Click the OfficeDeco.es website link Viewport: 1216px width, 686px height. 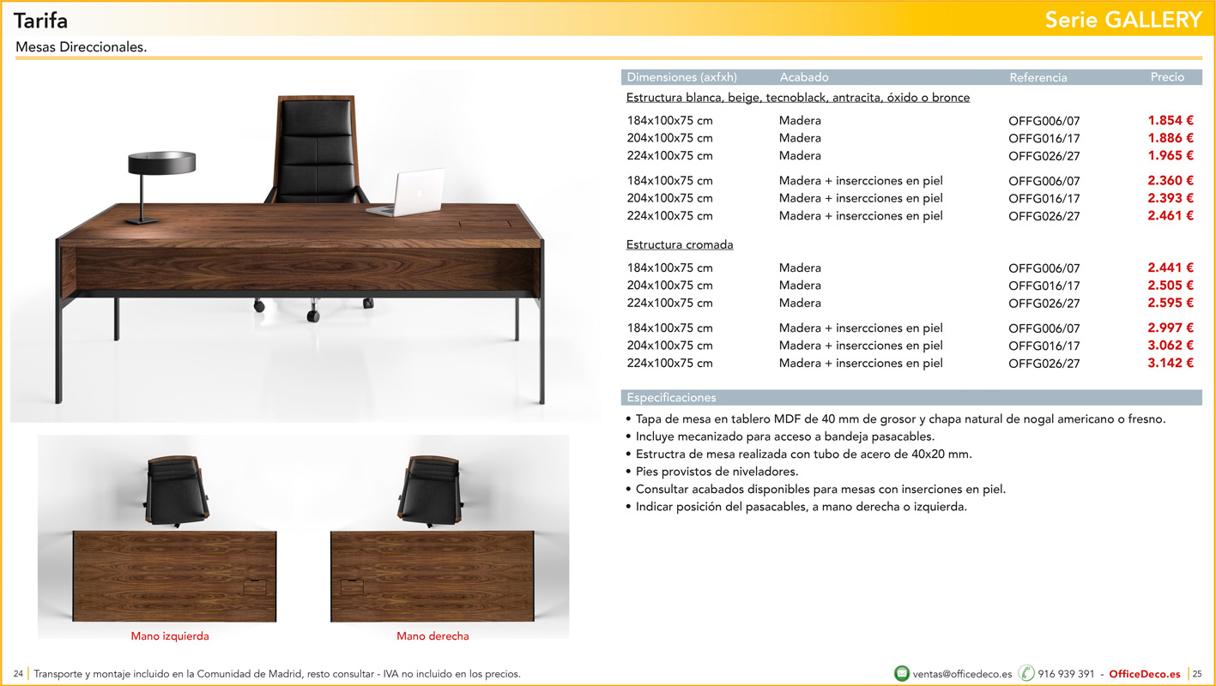click(1144, 674)
